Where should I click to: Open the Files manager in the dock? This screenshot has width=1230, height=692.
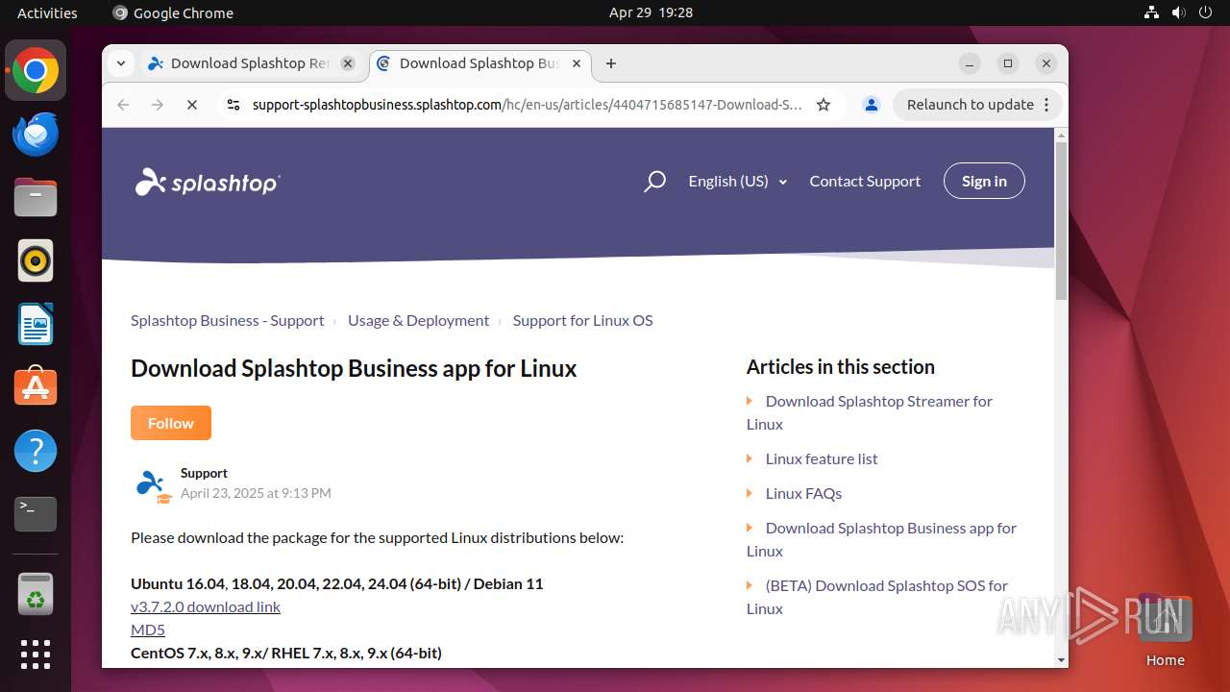(x=36, y=198)
